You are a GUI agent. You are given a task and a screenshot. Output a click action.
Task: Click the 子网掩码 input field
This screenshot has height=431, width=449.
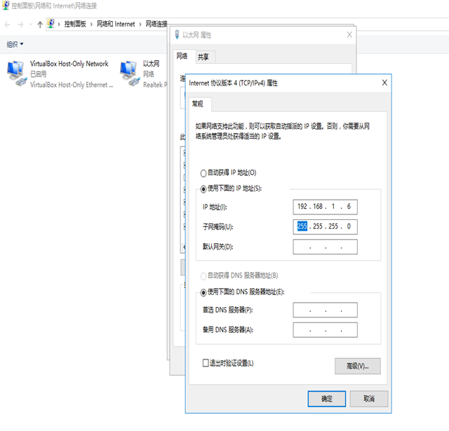[325, 227]
